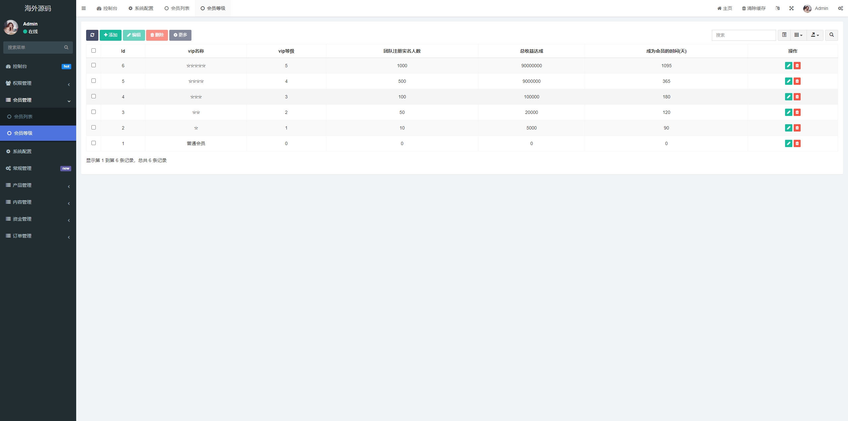
Task: Click the fullscreen icon in the top bar
Action: [x=791, y=8]
